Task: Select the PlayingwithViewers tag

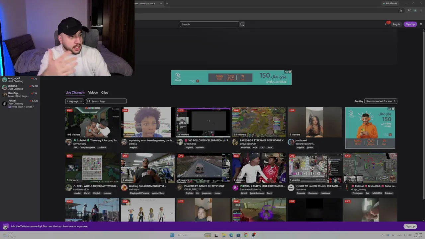Action: coord(139,193)
